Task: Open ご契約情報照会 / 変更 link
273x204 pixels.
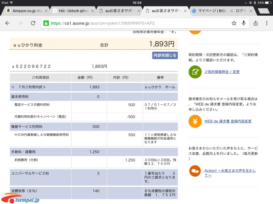Action: tap(222, 72)
